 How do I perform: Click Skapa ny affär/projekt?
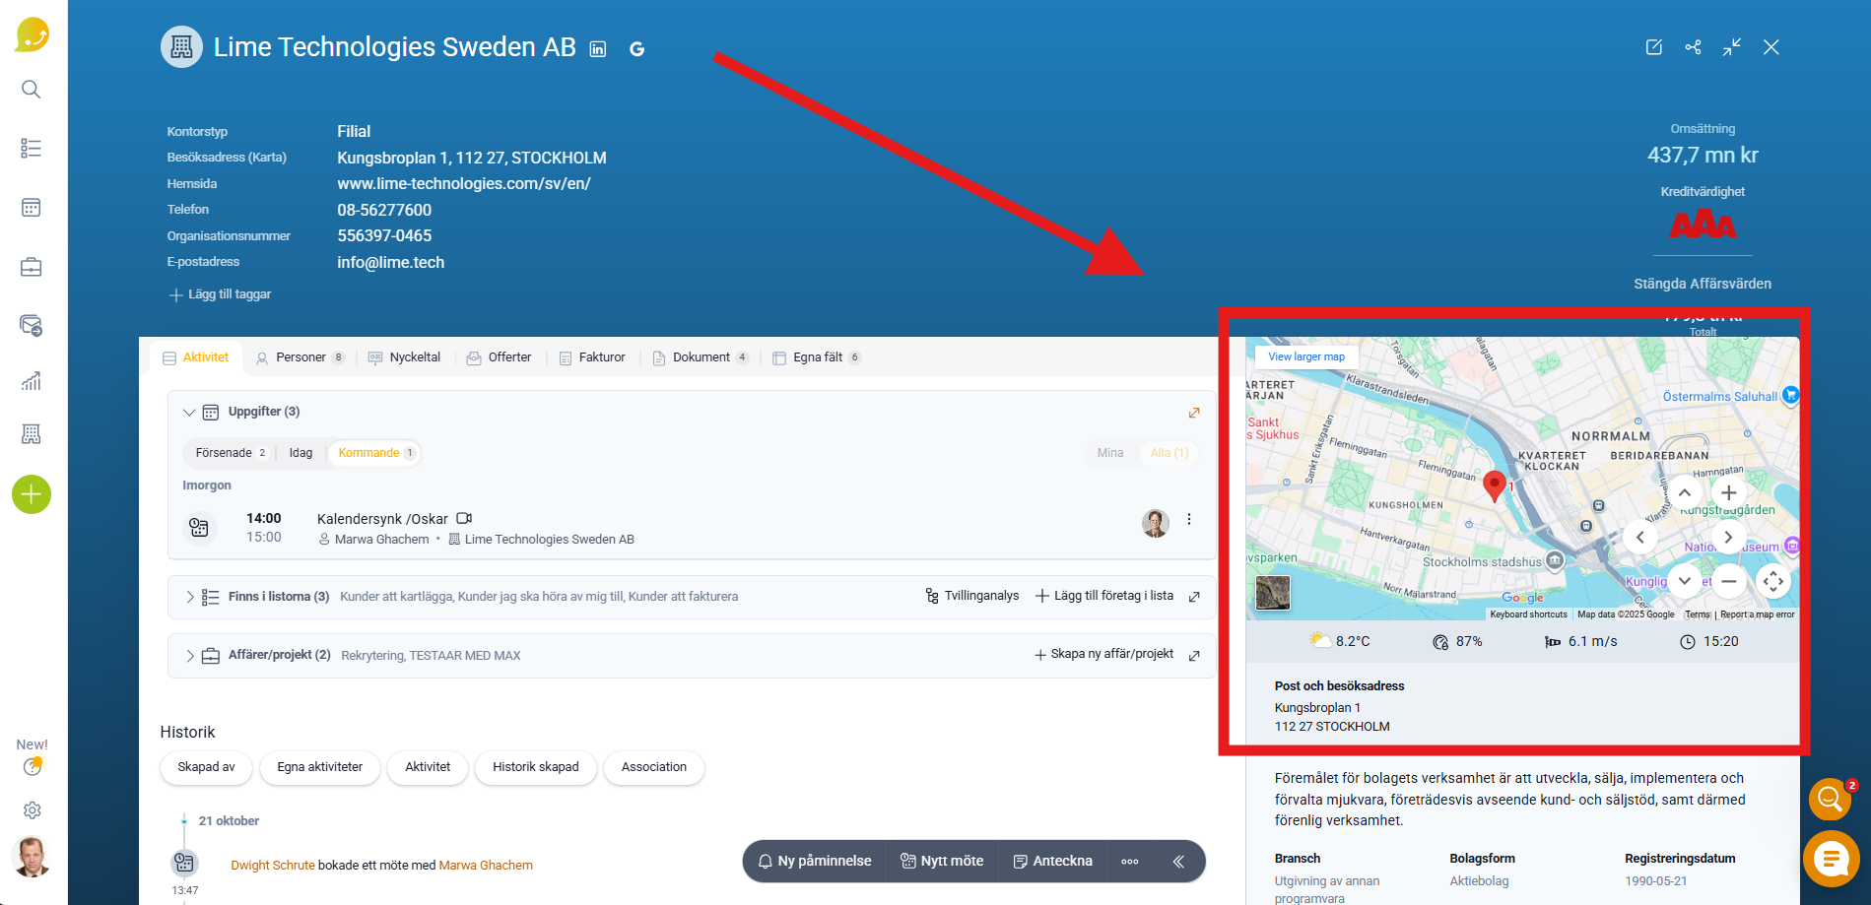click(x=1103, y=654)
